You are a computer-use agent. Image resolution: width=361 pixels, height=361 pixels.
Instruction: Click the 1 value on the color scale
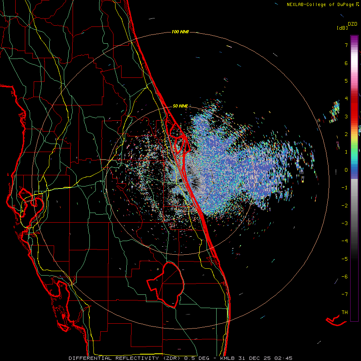click(346, 152)
